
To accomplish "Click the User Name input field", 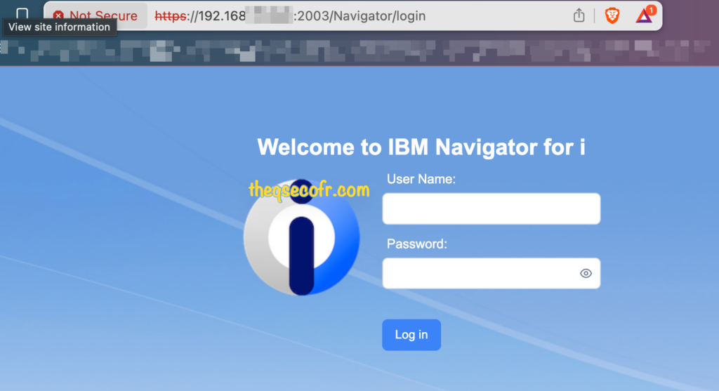I will 491,208.
